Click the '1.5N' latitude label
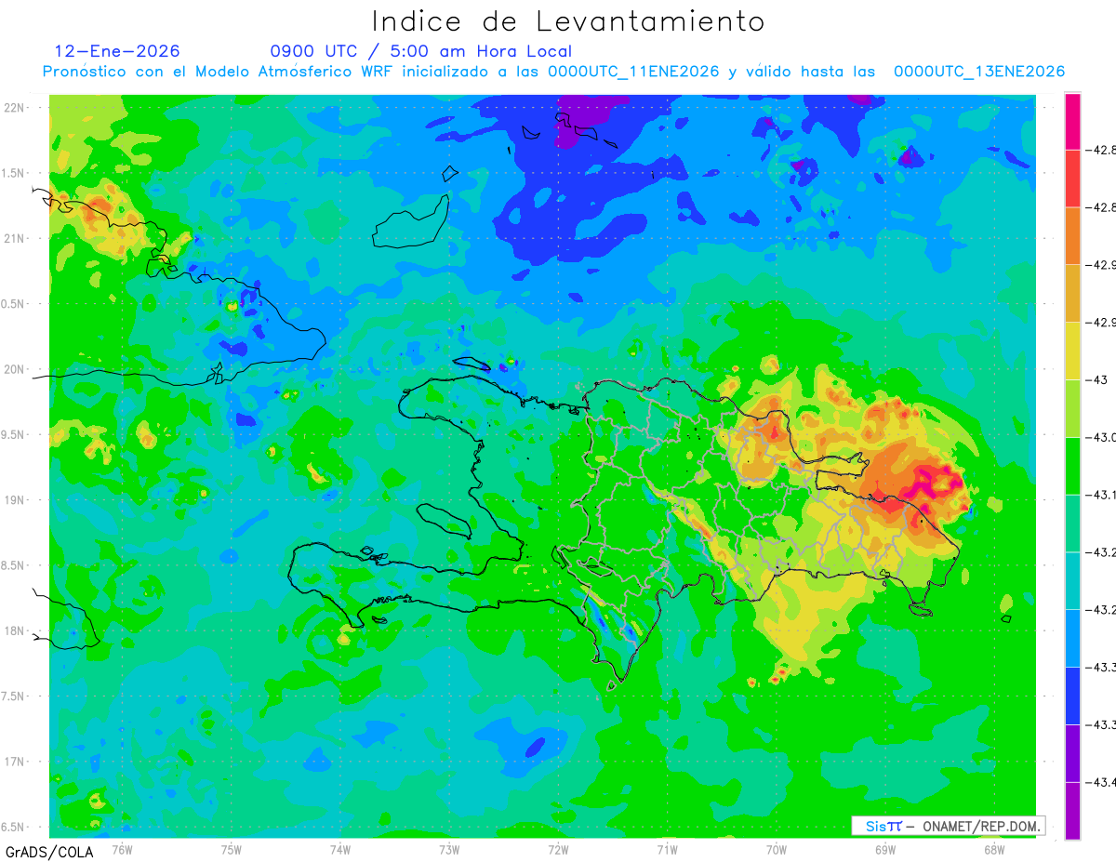 [13, 173]
